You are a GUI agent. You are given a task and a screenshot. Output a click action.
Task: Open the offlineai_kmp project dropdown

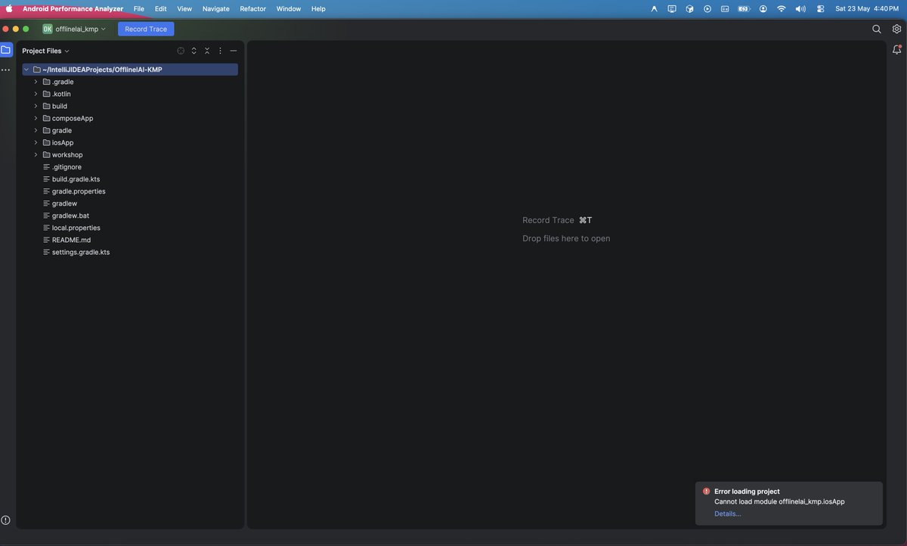point(80,29)
